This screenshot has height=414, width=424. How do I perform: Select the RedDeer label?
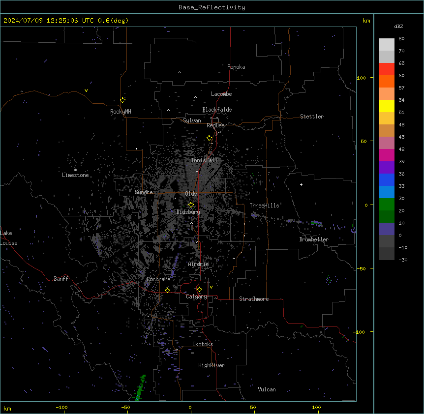[x=216, y=125]
